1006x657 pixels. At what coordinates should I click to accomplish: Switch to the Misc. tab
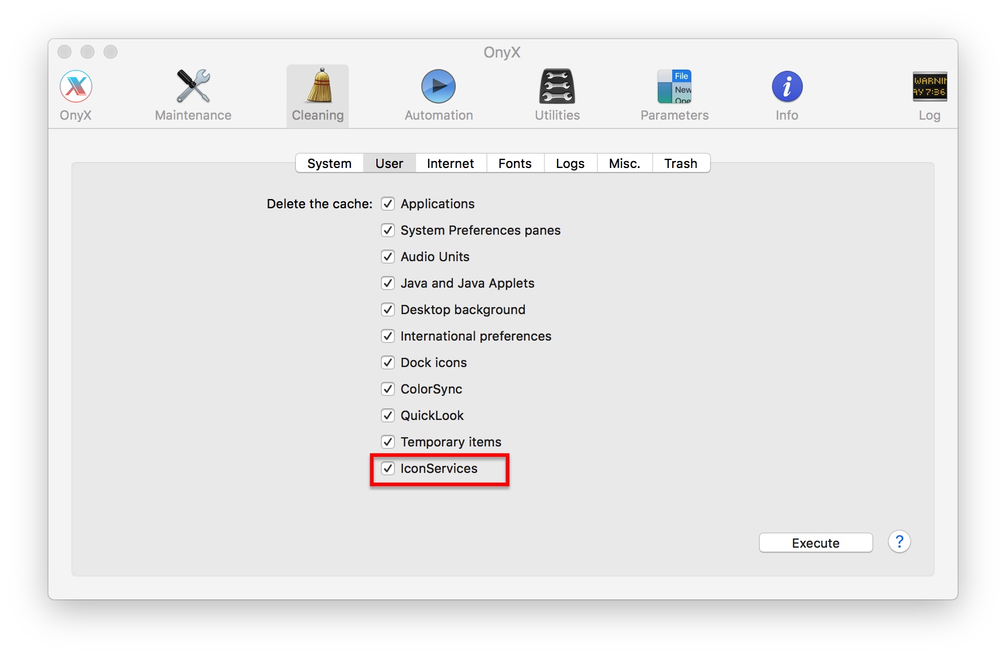624,163
